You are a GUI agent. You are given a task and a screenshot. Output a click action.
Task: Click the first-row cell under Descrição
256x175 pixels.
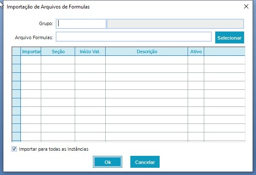pyautogui.click(x=146, y=60)
